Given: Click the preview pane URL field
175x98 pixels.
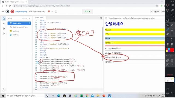Looking at the screenshot, I should click(x=132, y=18).
